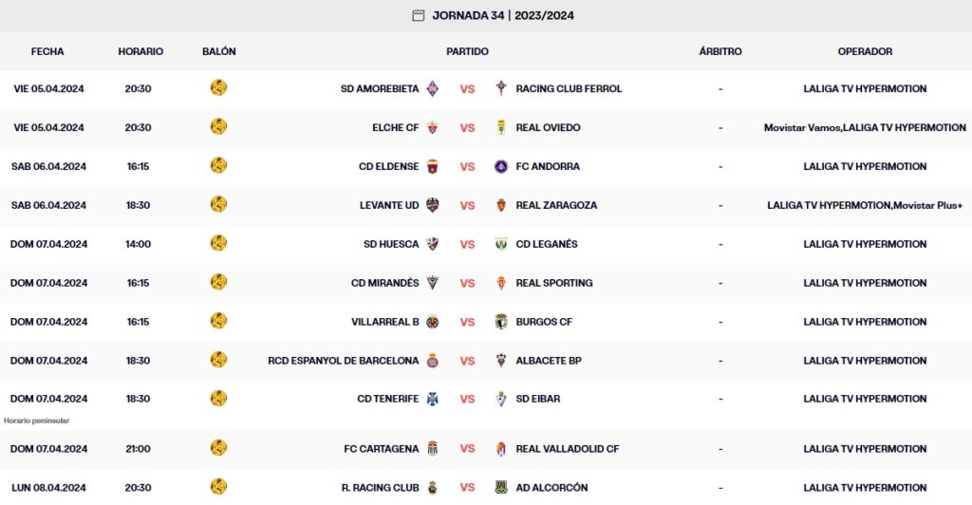Viewport: 972px width, 505px height.
Task: Click the SD Amorebieta team crest
Action: point(433,88)
